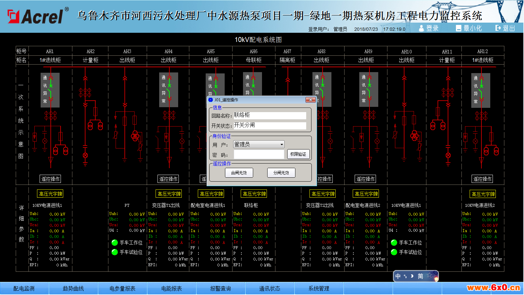Open 高压光字牌 for the AH12 cabinet

point(483,194)
